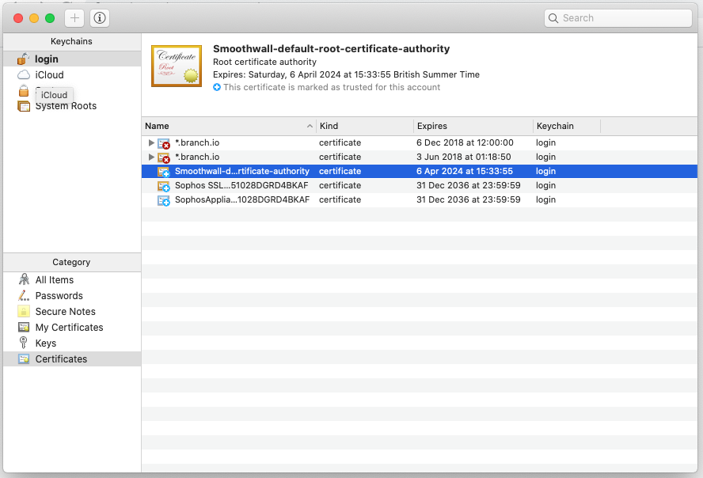The height and width of the screenshot is (478, 703).
Task: Switch to My Certificates category
Action: pyautogui.click(x=69, y=328)
